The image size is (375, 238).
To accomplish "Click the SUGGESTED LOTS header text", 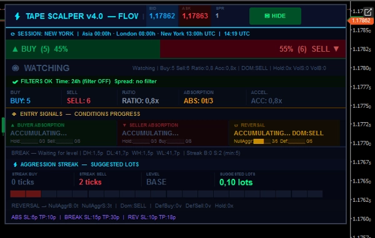I will click(x=114, y=164).
